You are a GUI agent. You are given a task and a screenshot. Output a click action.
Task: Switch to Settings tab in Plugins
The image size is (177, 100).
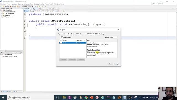[x=102, y=34]
